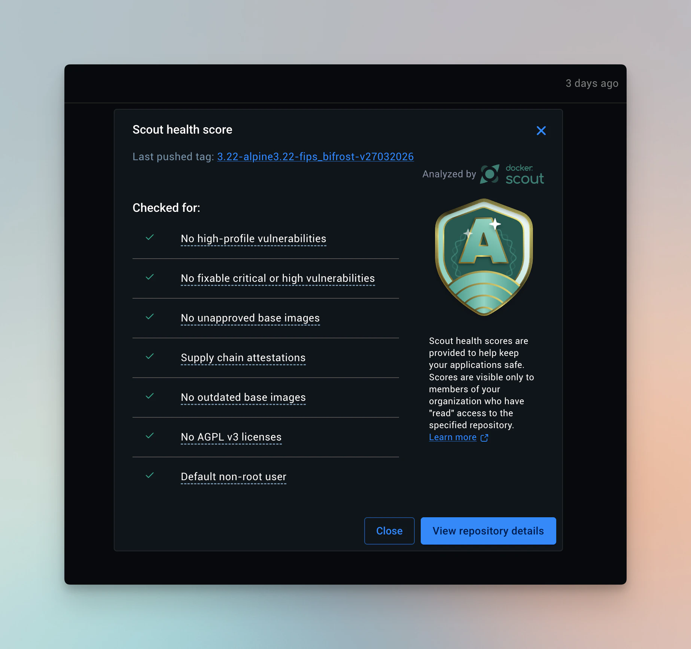691x649 pixels.
Task: Click the 3 days ago timestamp
Action: (592, 83)
